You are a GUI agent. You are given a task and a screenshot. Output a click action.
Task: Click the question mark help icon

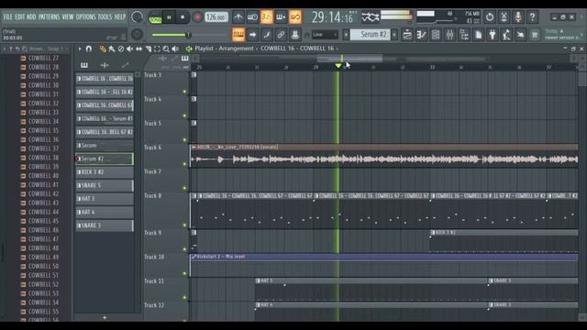[532, 16]
